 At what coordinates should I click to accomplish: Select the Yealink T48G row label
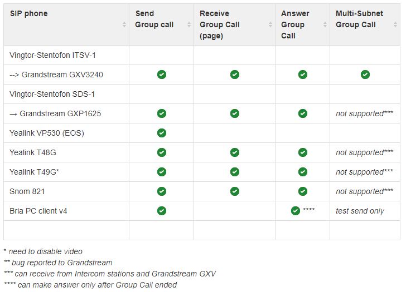pyautogui.click(x=33, y=152)
